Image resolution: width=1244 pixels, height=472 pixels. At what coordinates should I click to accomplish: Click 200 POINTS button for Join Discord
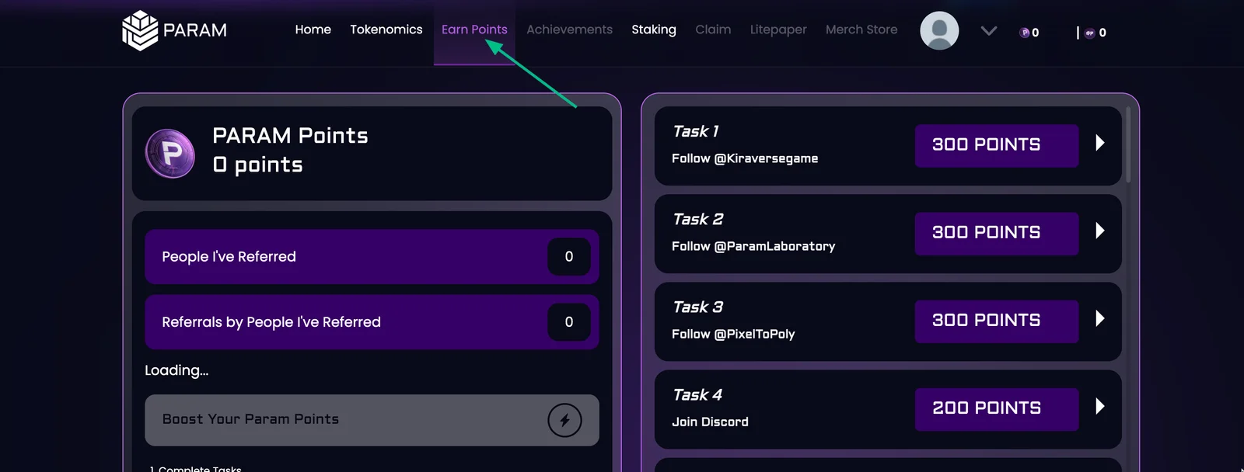[x=997, y=408]
